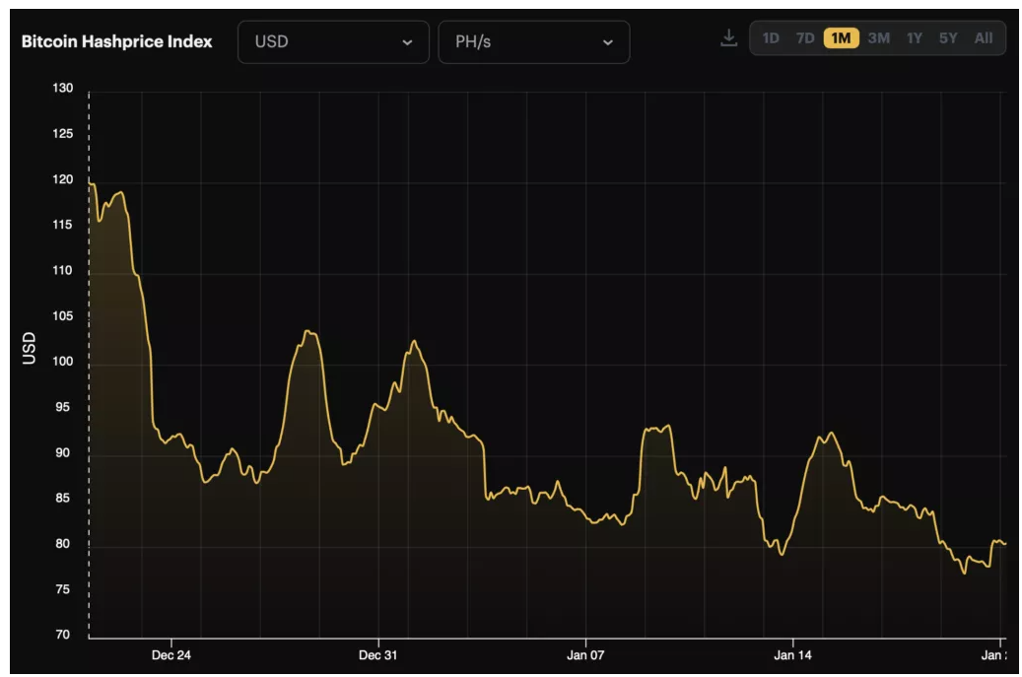Click the Jan 07 x-axis label
This screenshot has height=677, width=1022.
(585, 655)
